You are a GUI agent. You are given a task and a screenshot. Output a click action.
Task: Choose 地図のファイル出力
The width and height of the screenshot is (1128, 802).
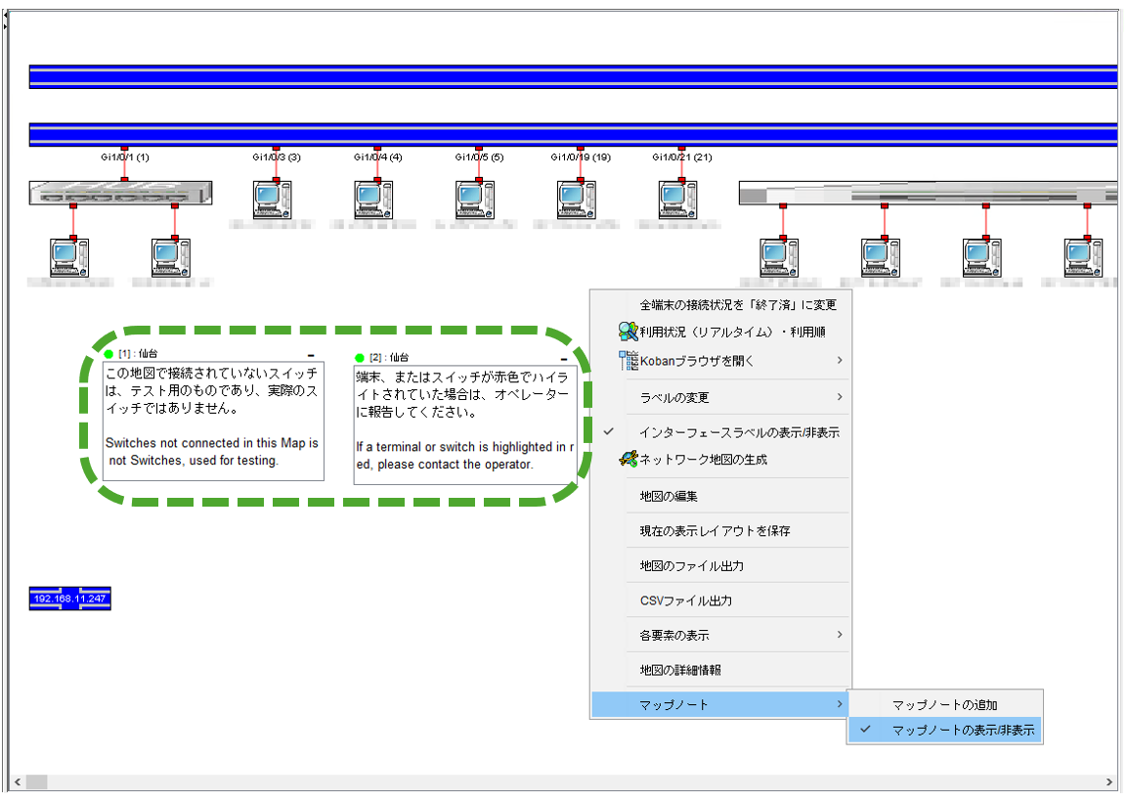(x=720, y=566)
